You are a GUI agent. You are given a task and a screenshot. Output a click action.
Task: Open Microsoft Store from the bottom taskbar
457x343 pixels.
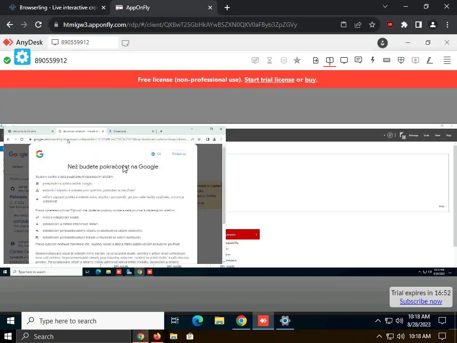190,336
